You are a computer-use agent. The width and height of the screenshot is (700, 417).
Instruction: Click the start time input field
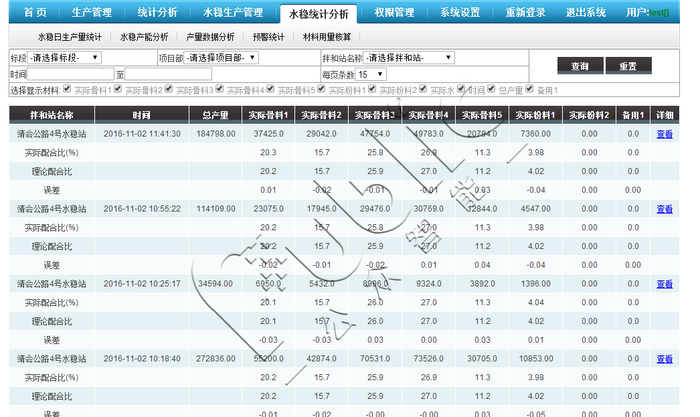click(x=71, y=74)
